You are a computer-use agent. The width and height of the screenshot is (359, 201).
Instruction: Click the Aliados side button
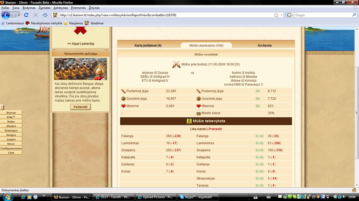pos(11,126)
